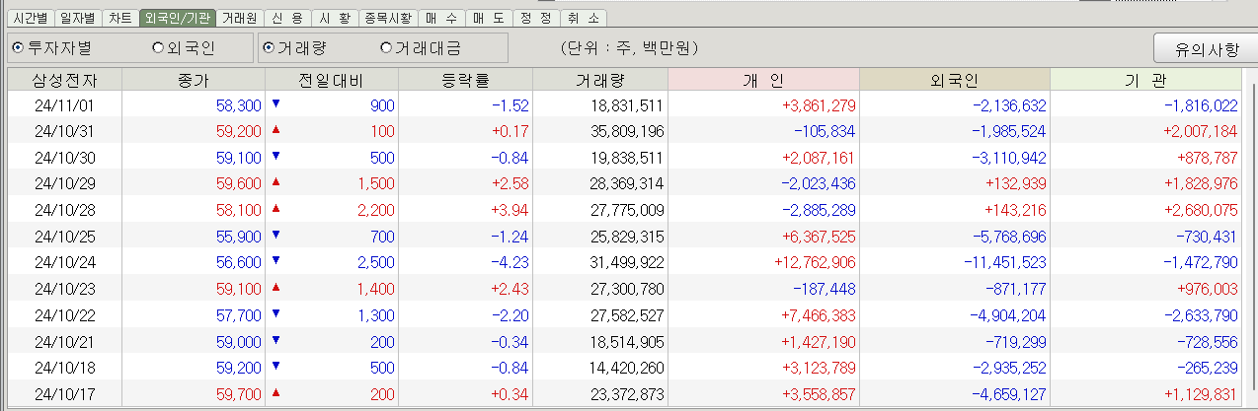Select the 24/10/30 date cell

[64, 157]
